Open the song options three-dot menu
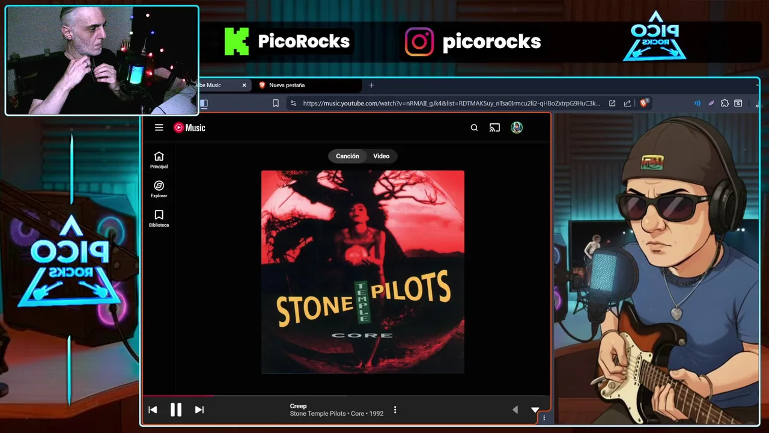 [x=395, y=410]
